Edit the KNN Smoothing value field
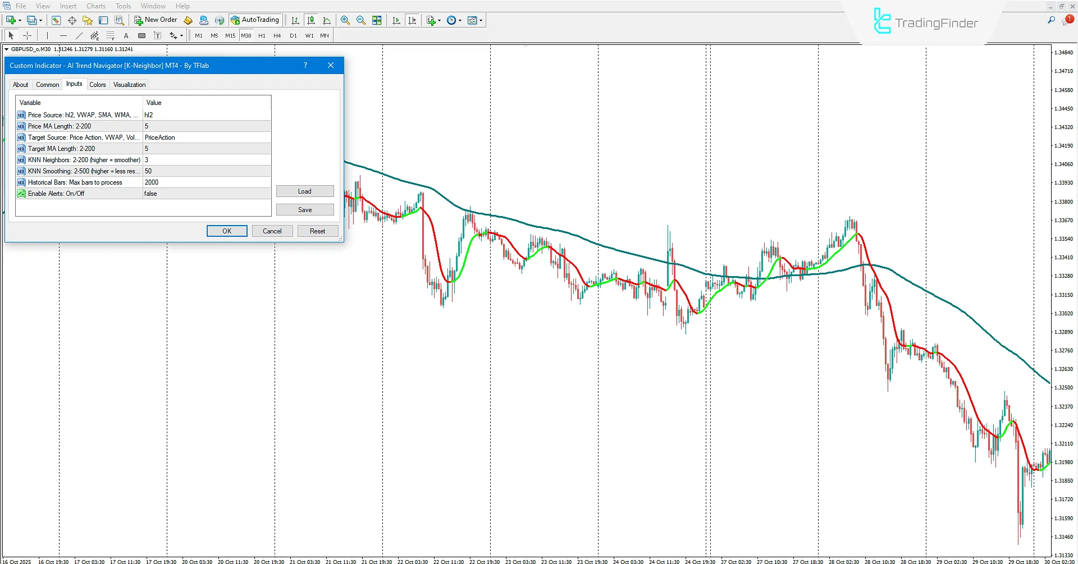Image resolution: width=1078 pixels, height=564 pixels. (207, 171)
